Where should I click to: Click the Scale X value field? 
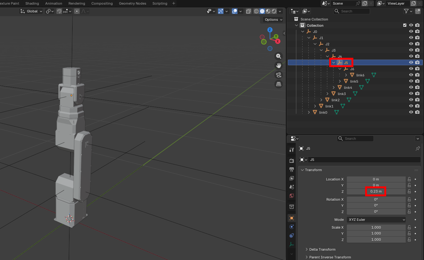(x=376, y=227)
